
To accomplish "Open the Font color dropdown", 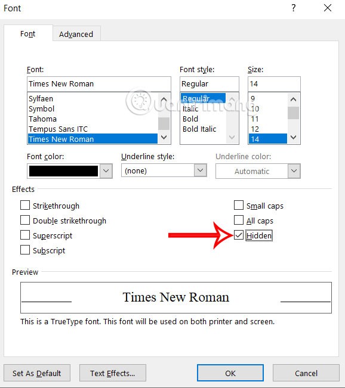I will (106, 170).
